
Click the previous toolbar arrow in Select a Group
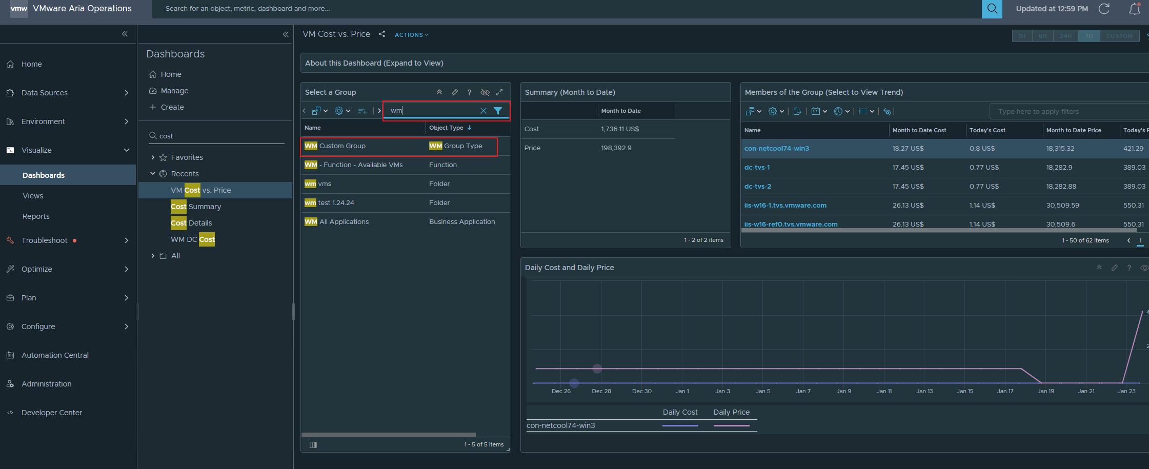304,111
